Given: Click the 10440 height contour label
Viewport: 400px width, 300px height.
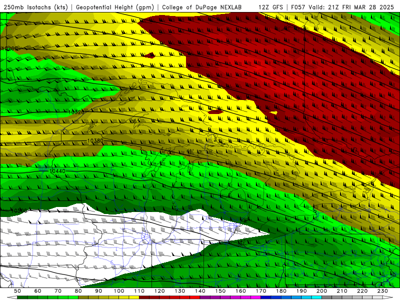Looking at the screenshot, I should (x=57, y=171).
